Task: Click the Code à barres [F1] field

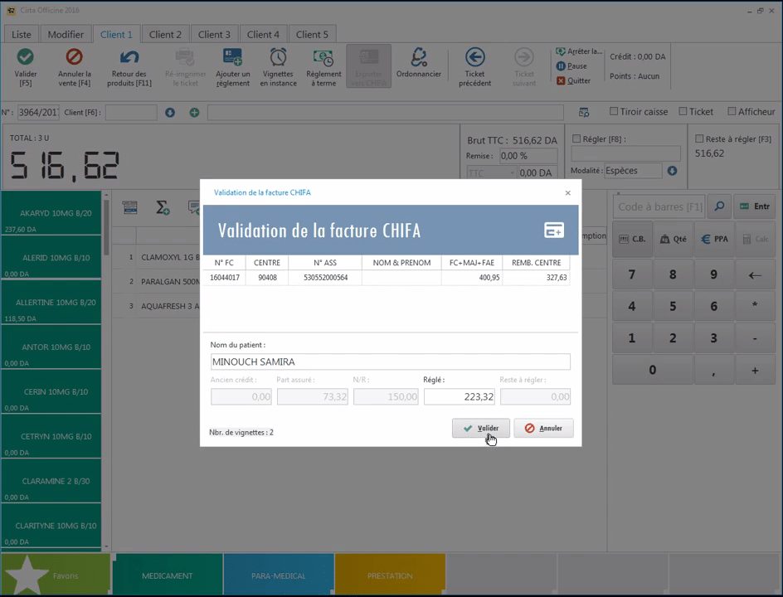Action: [659, 206]
